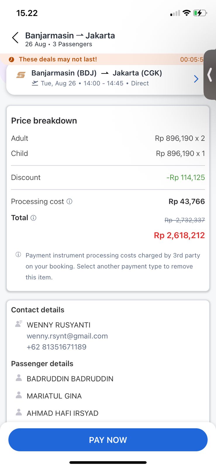Tap the phone number +62 81351671189

click(x=56, y=347)
